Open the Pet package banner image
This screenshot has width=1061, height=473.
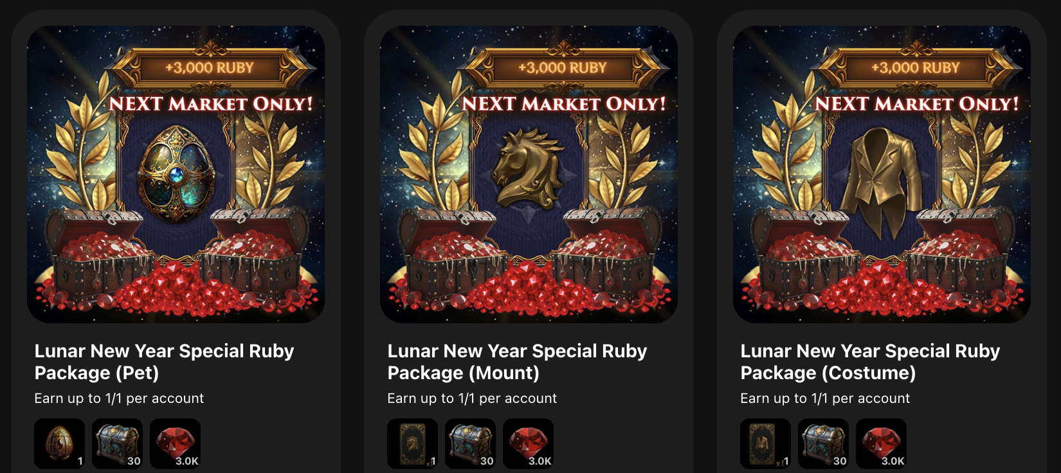[176, 174]
